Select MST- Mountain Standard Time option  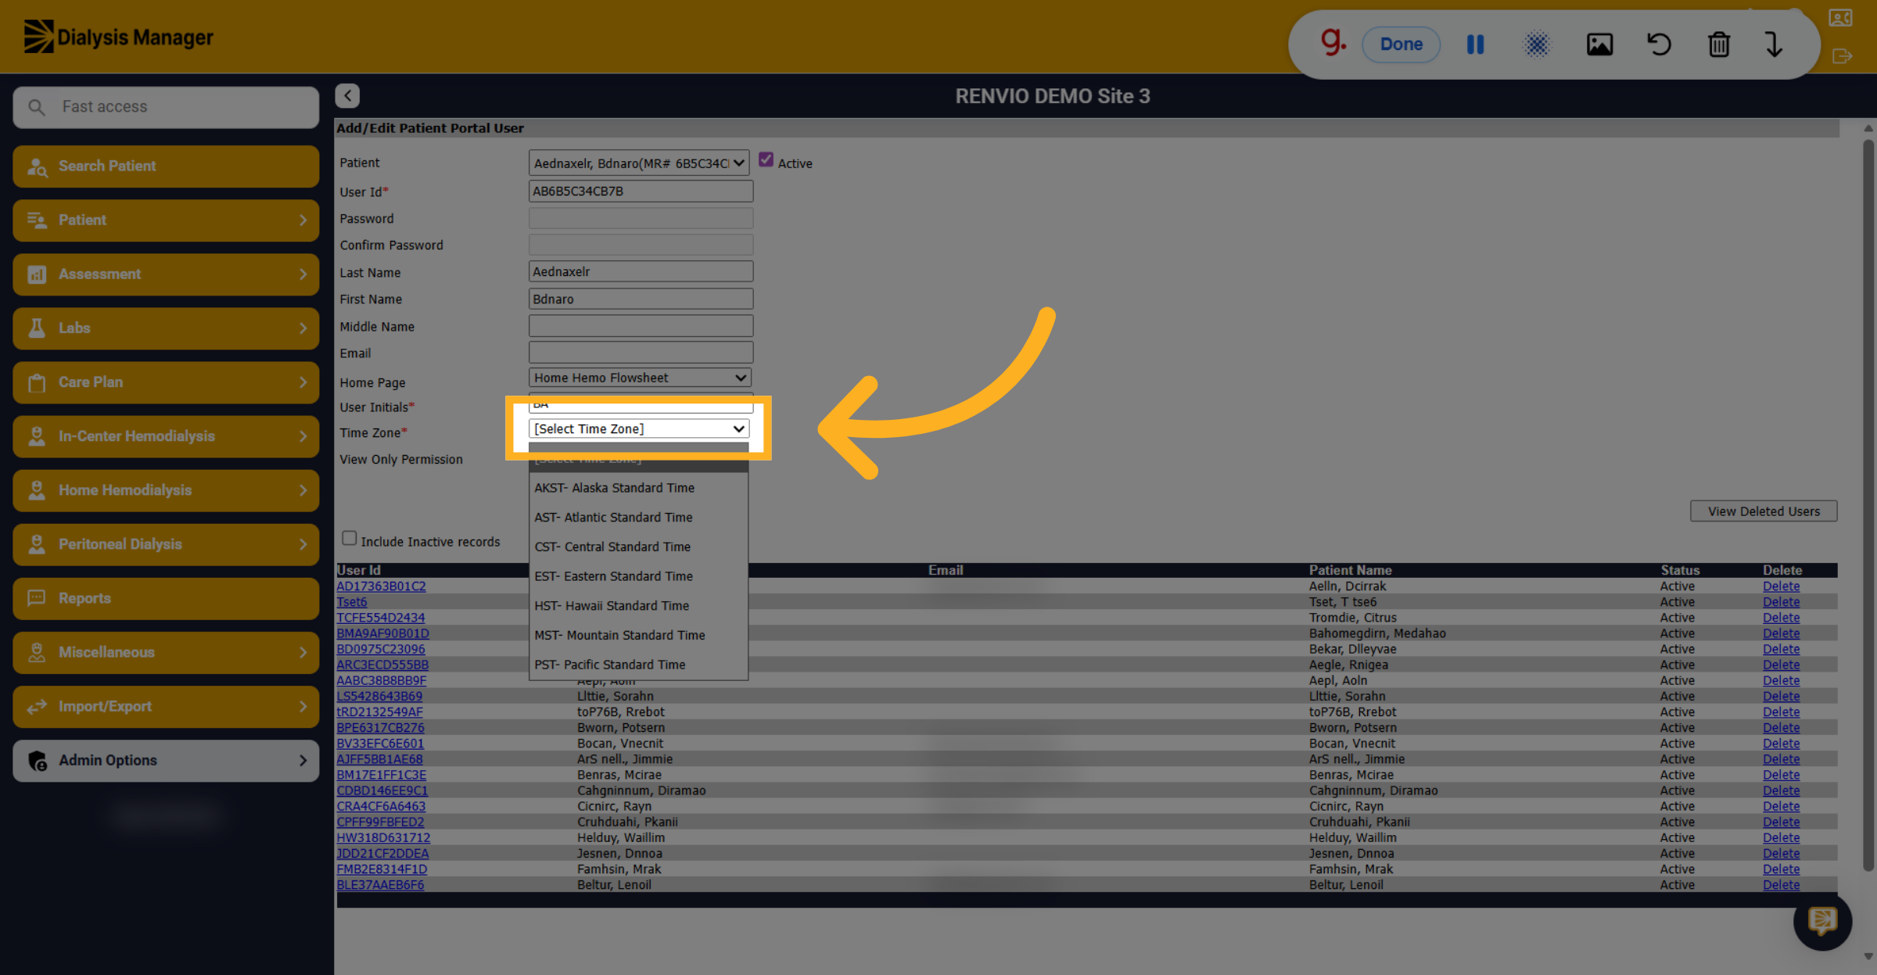[x=638, y=635]
